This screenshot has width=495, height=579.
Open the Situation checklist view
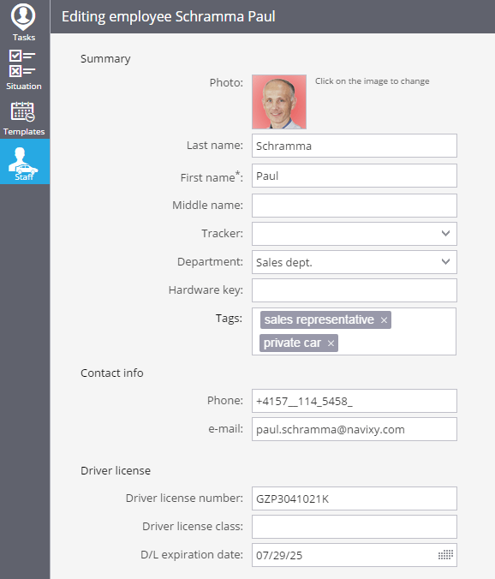(24, 69)
